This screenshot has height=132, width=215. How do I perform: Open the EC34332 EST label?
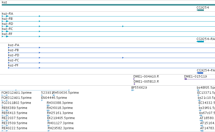tap(207, 103)
